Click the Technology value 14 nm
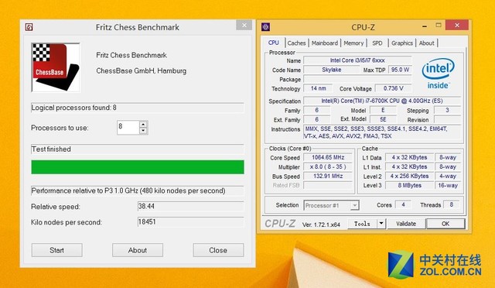This screenshot has height=288, width=495. tap(318, 88)
